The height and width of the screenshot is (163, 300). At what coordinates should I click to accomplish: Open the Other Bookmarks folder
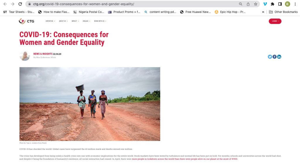point(283,12)
